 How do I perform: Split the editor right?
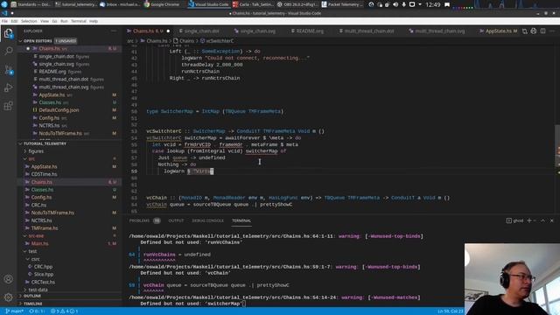click(542, 31)
